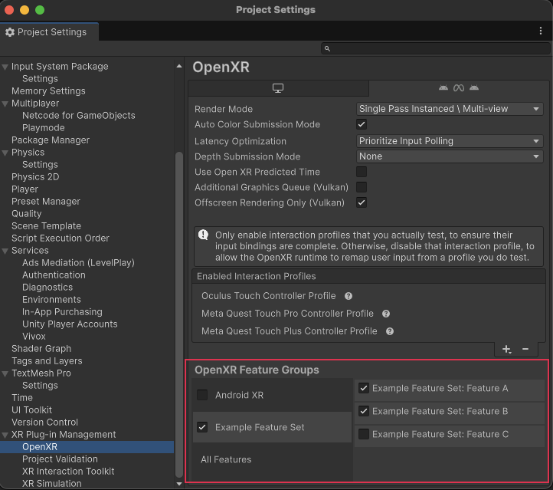The width and height of the screenshot is (553, 490).
Task: Enable Additional Graphics Queue (Vulkan)
Action: 362,187
